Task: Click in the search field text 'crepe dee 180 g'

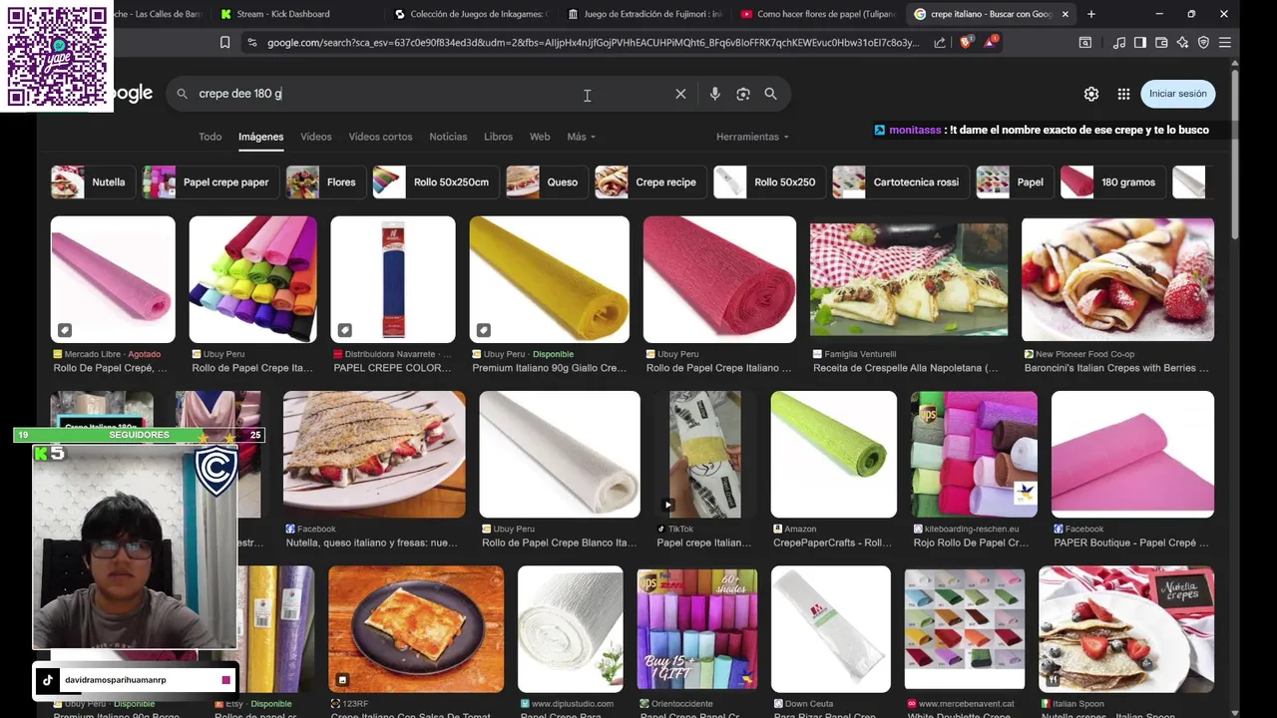Action: [x=240, y=94]
